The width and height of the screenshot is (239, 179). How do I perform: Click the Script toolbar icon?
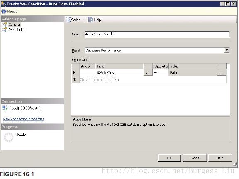pos(68,20)
